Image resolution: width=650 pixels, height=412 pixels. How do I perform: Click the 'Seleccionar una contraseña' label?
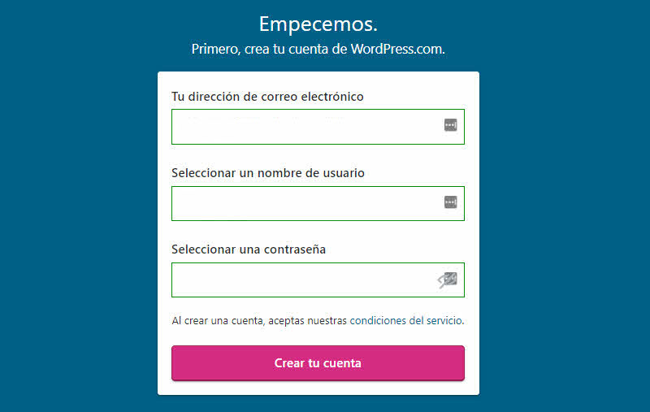[249, 249]
